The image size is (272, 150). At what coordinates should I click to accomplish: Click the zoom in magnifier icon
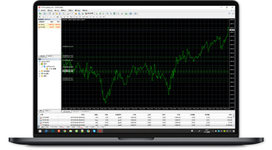coord(108,14)
